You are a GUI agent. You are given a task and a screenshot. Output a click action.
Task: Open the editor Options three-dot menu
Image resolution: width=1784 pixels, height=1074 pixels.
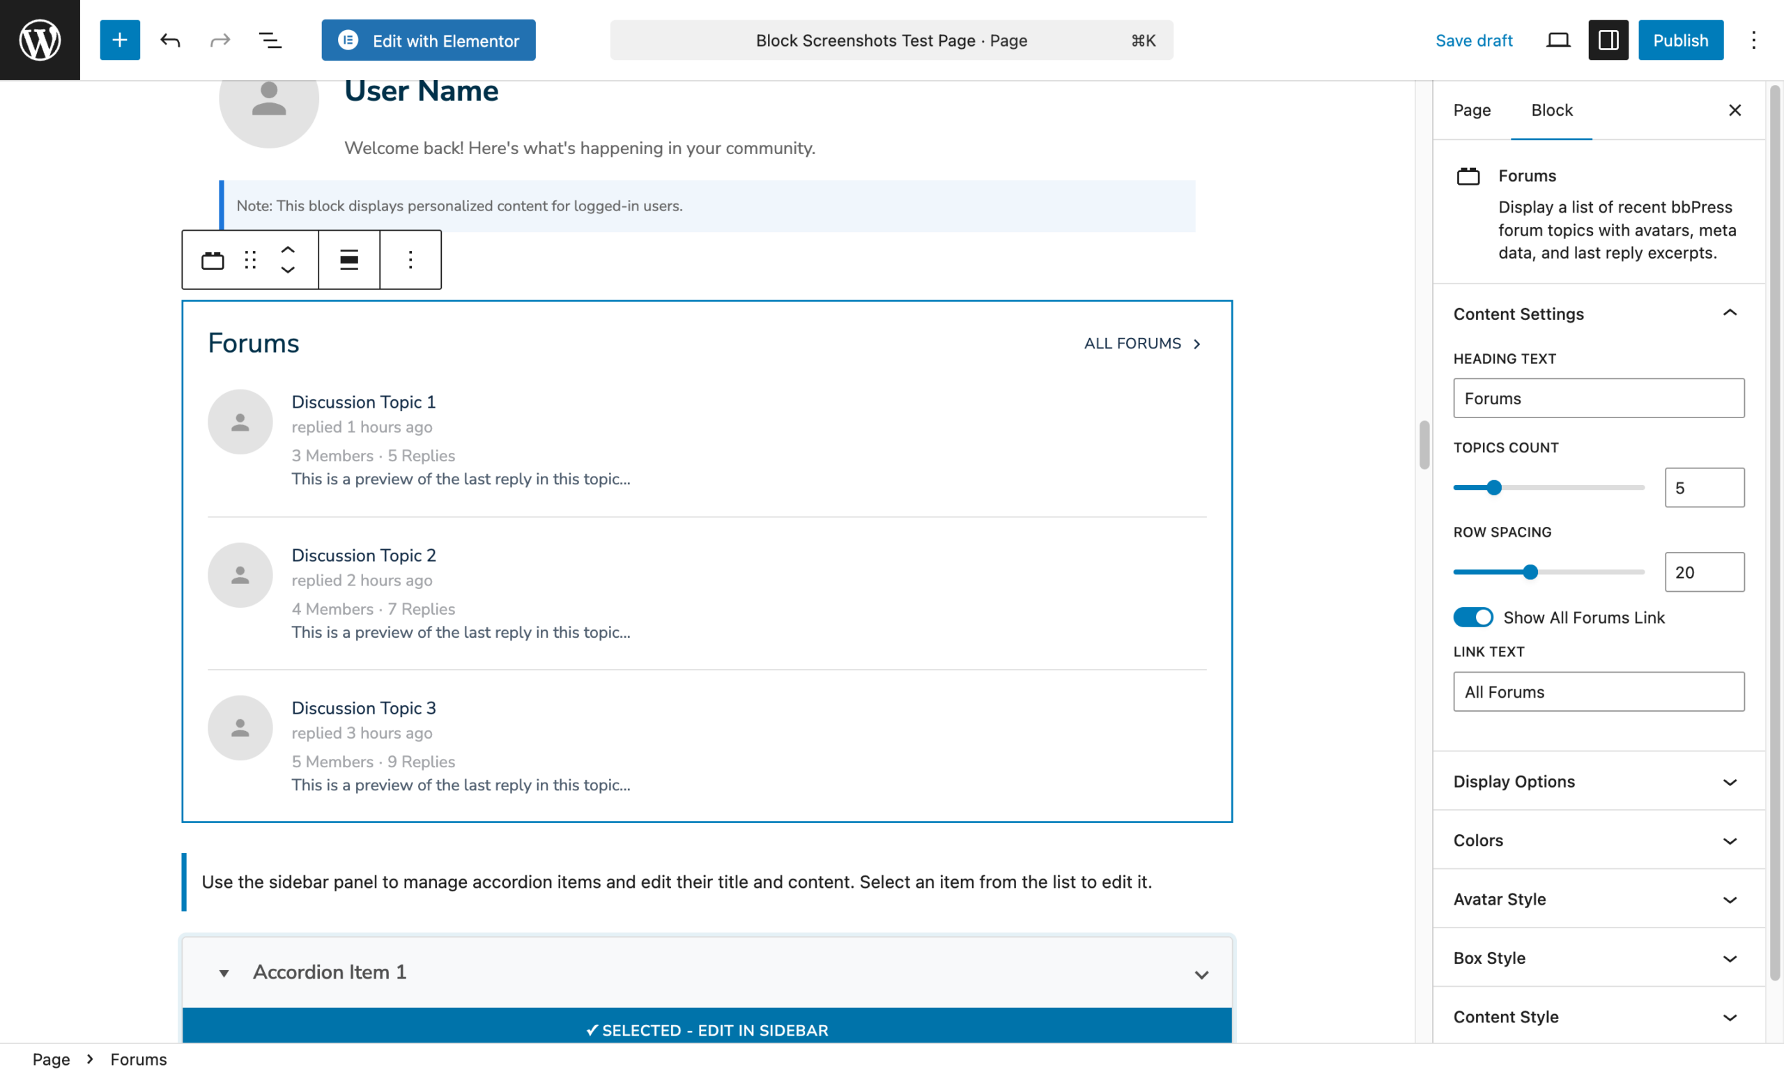tap(1753, 40)
